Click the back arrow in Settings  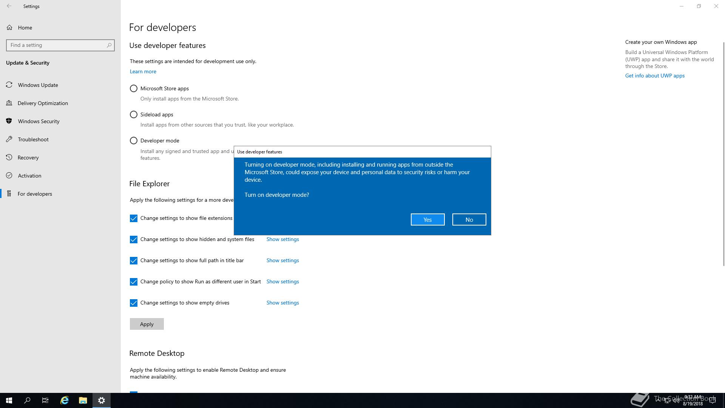(9, 6)
